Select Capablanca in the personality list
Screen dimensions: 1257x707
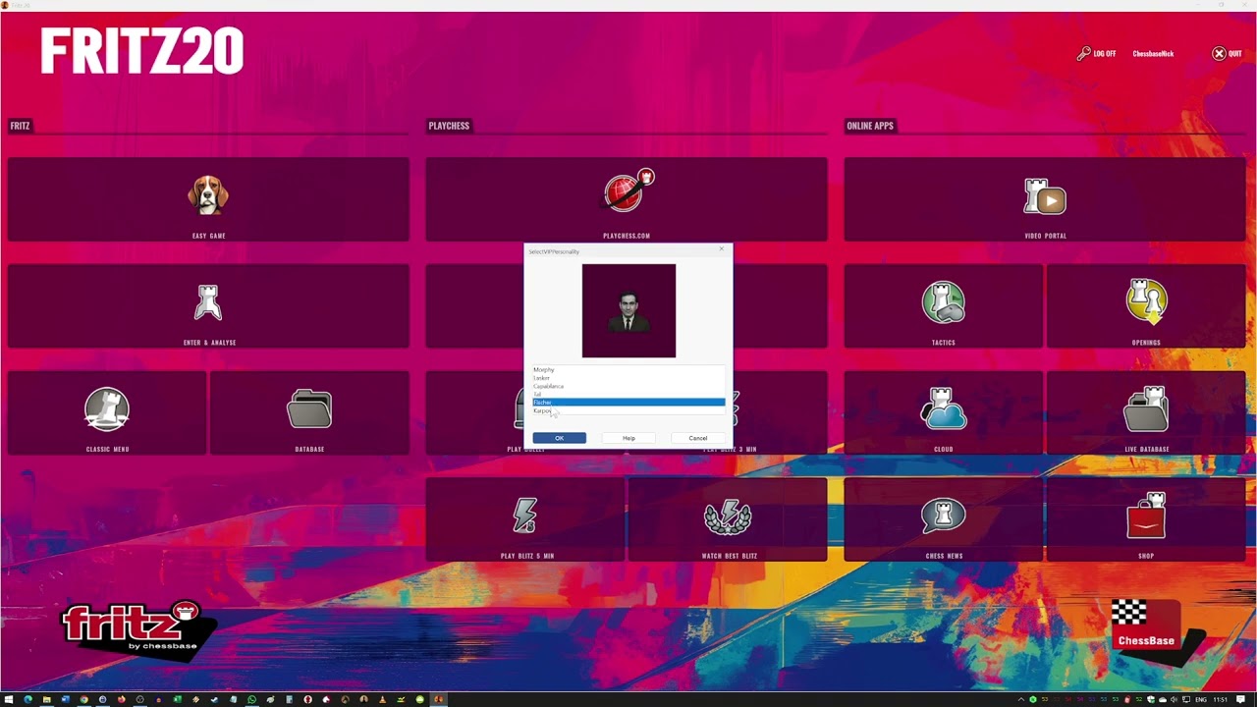point(628,386)
